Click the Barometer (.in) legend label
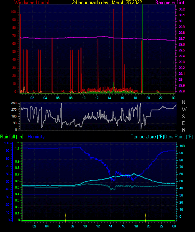This screenshot has width=195, height=232. [x=169, y=3]
